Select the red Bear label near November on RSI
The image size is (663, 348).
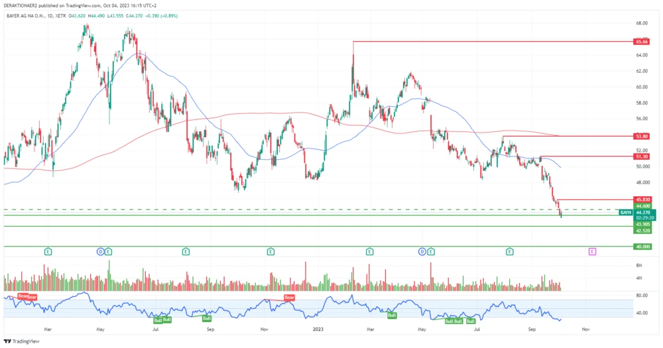289,298
